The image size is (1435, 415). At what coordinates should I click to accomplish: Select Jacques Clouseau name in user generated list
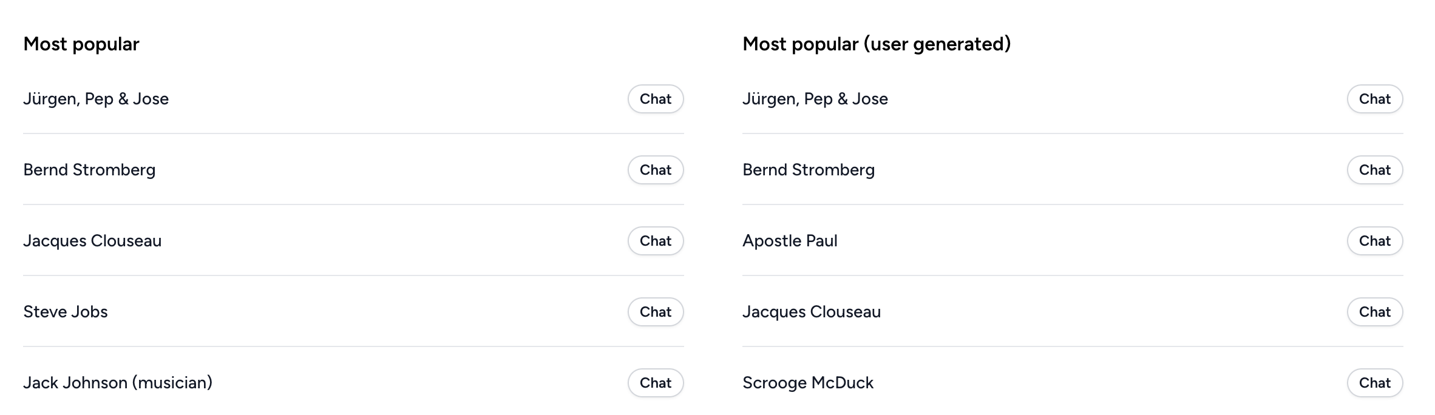(812, 312)
